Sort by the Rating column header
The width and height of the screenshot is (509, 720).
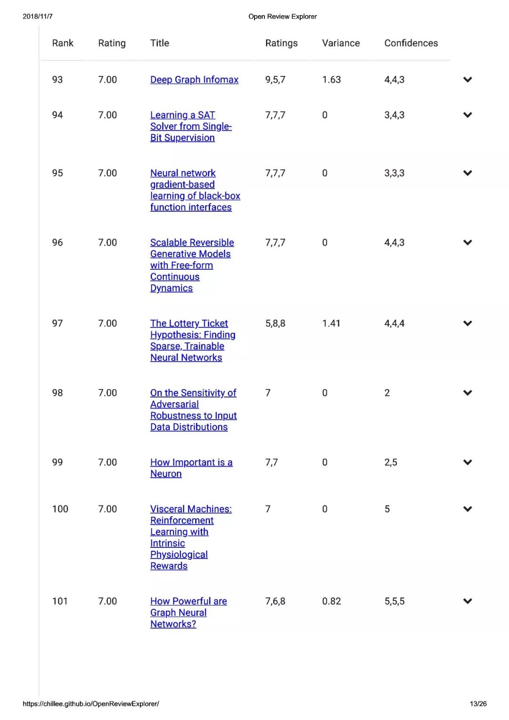[112, 43]
